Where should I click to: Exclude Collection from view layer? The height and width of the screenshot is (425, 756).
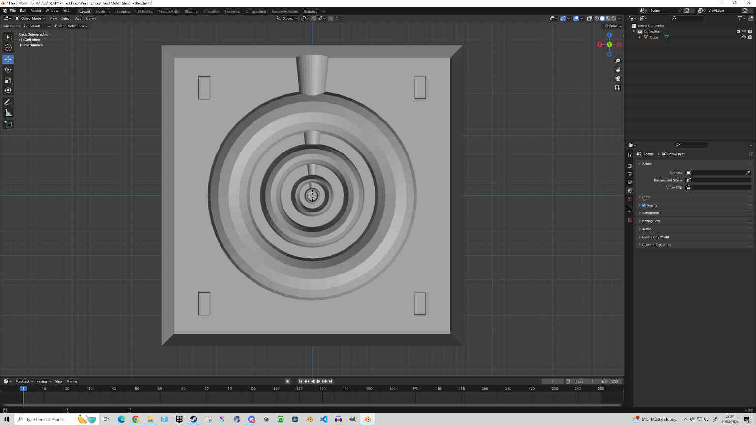click(x=738, y=31)
